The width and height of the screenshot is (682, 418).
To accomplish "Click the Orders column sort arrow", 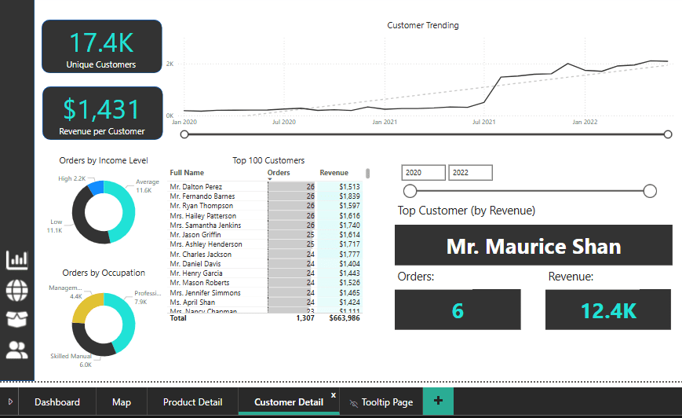I will click(270, 178).
